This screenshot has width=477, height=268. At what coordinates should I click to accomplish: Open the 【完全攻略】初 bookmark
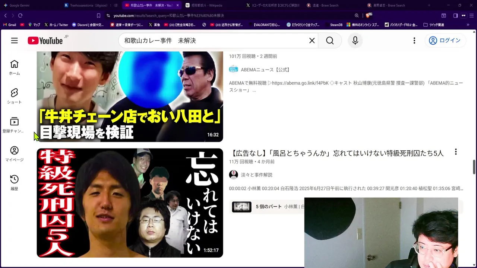180,25
